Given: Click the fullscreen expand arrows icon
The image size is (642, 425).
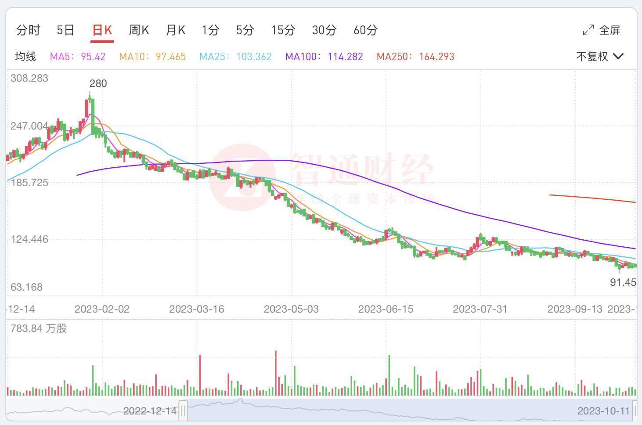Looking at the screenshot, I should 588,30.
